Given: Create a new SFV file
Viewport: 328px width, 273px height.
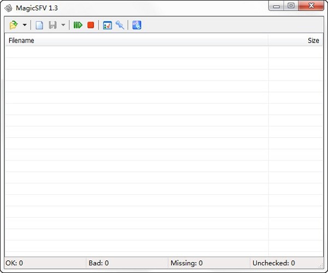Looking at the screenshot, I should (x=39, y=25).
